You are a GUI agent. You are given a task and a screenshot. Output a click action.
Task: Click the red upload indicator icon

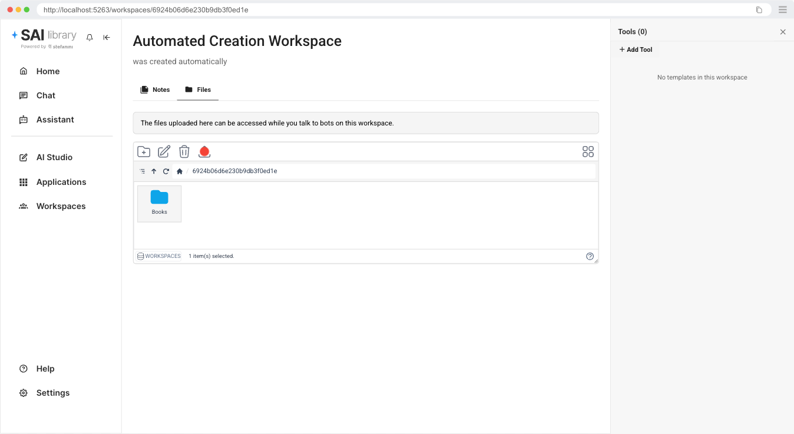click(204, 152)
